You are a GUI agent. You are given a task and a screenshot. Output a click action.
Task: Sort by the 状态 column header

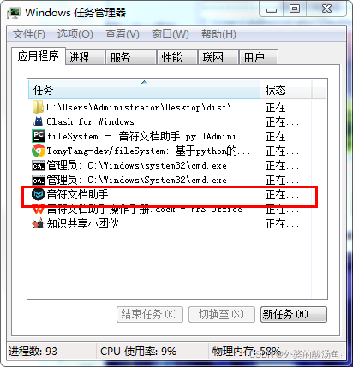pyautogui.click(x=285, y=90)
